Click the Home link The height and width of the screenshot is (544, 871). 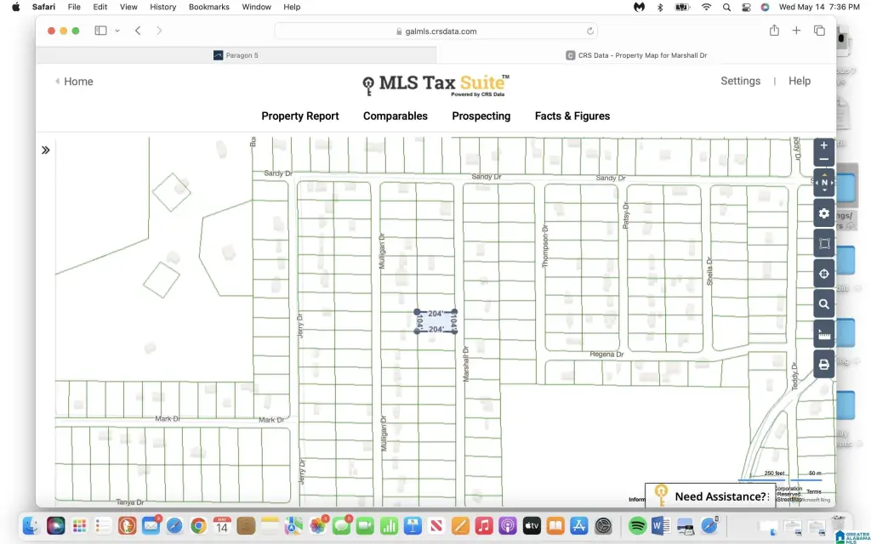click(77, 82)
